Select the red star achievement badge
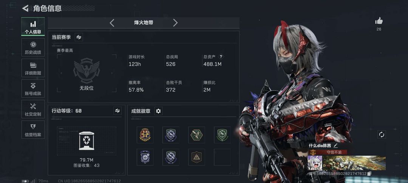 pyautogui.click(x=145, y=135)
